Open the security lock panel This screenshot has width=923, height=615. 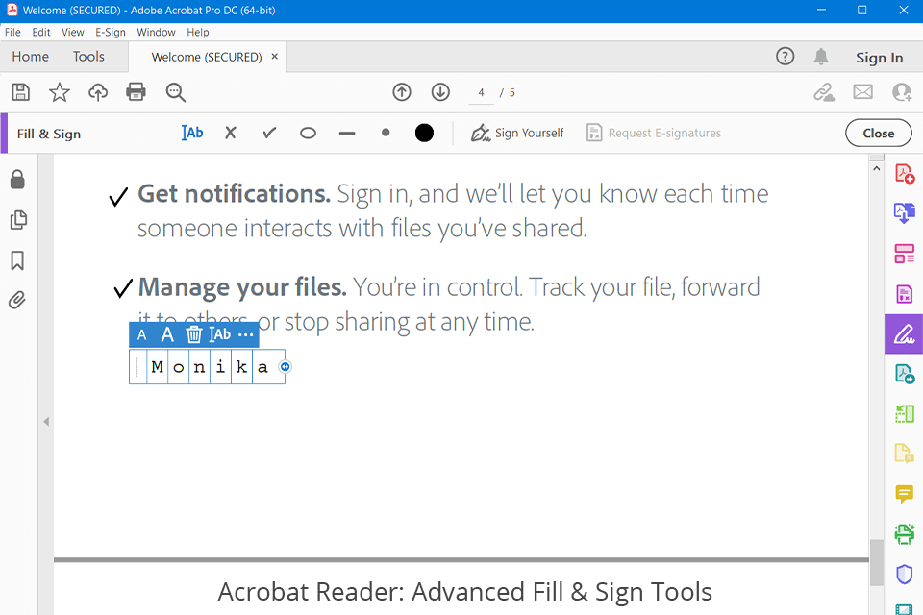point(17,180)
